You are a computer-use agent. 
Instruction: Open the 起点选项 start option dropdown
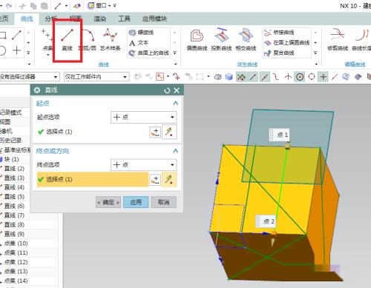tap(144, 117)
